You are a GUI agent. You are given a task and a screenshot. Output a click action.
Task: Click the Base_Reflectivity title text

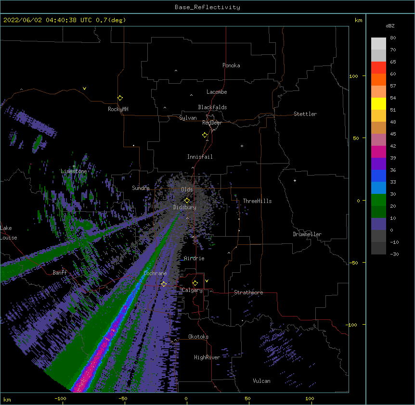[x=207, y=7]
